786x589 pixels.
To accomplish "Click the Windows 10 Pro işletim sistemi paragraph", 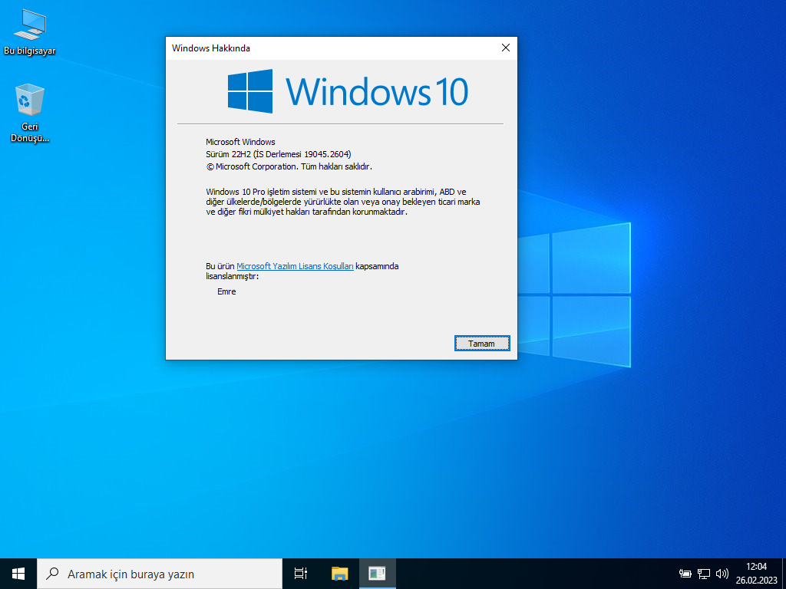I will (x=343, y=202).
